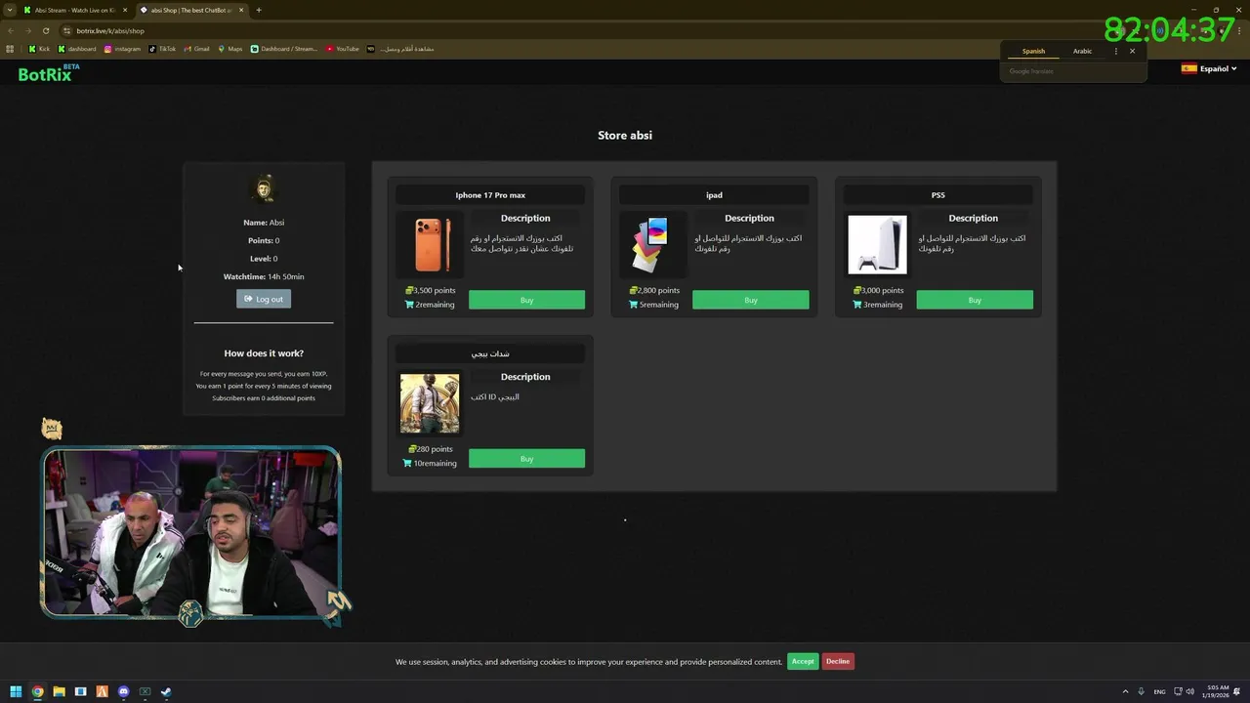Open the instagram bookmark

[x=122, y=49]
